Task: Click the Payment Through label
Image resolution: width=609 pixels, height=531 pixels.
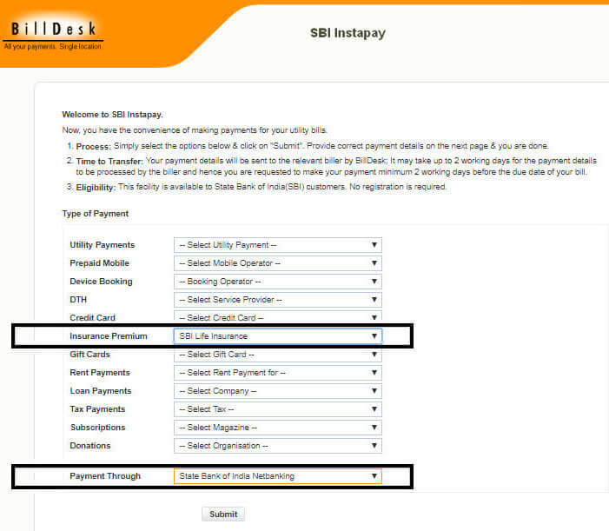Action: coord(105,476)
